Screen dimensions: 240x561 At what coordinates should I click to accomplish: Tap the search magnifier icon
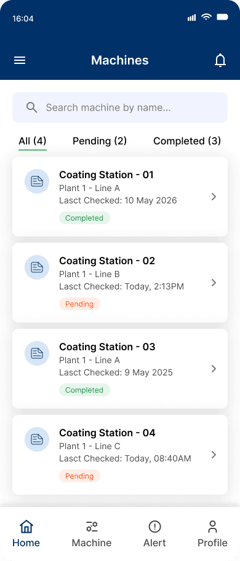32,108
